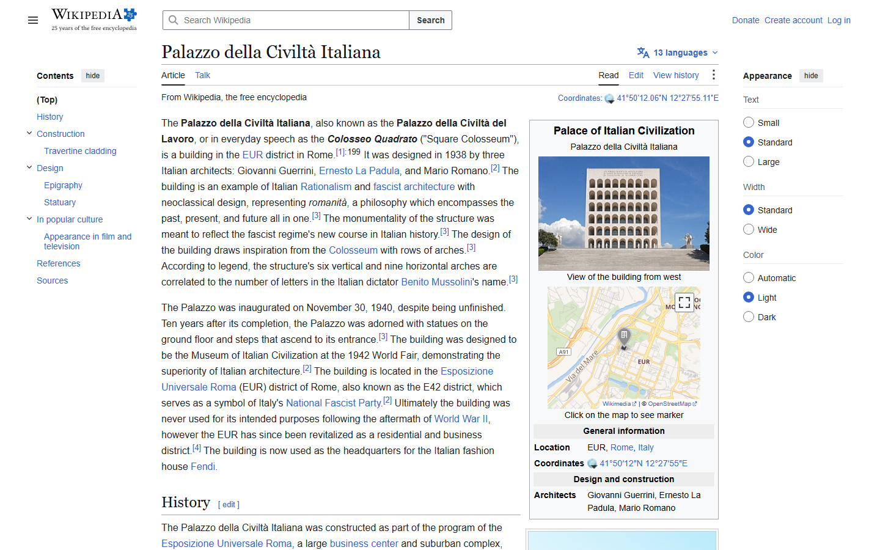
Task: Click the globe icon beside top coordinates
Action: (609, 98)
